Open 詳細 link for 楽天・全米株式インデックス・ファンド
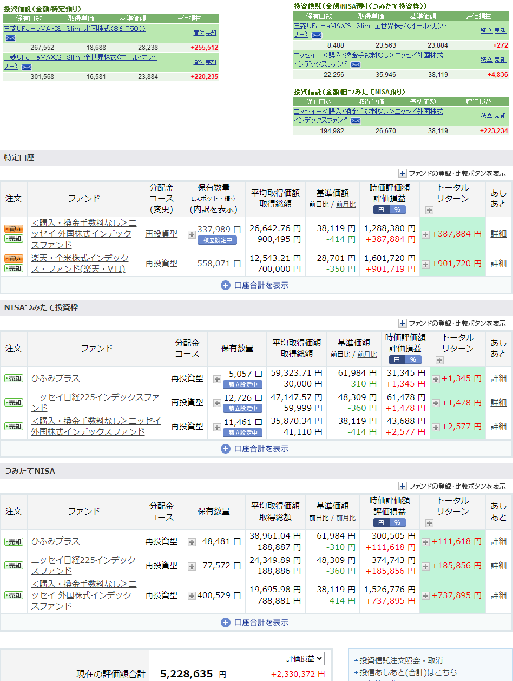513x681 pixels. pyautogui.click(x=498, y=264)
